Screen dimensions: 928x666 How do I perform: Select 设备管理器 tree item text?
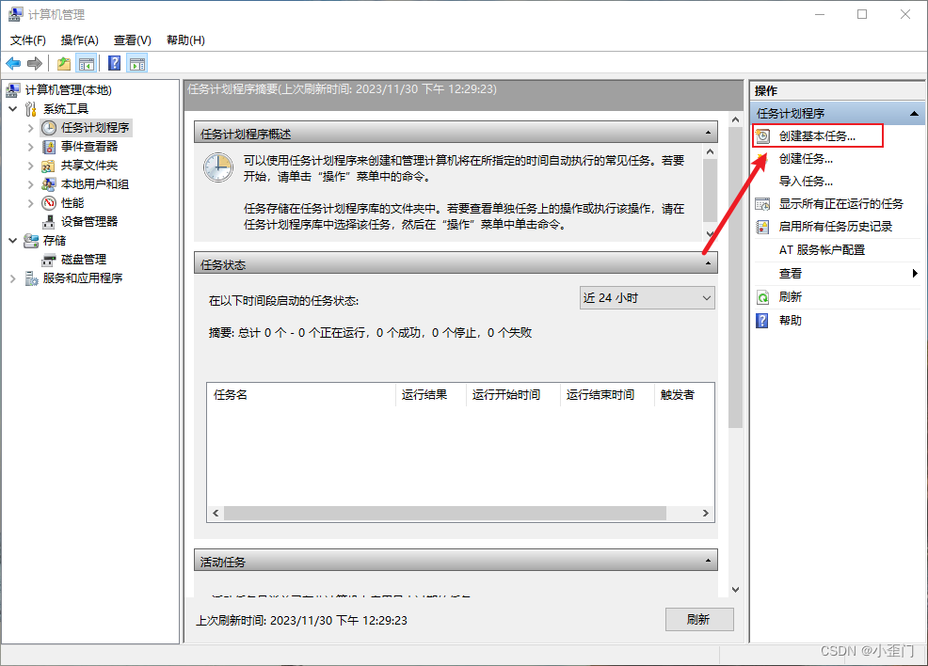89,222
